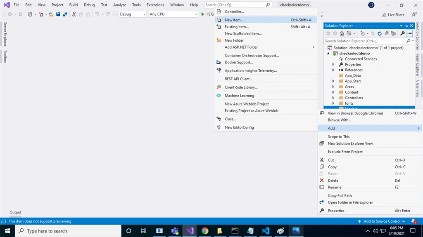
Task: Click the user account avatar icon
Action: [x=371, y=5]
